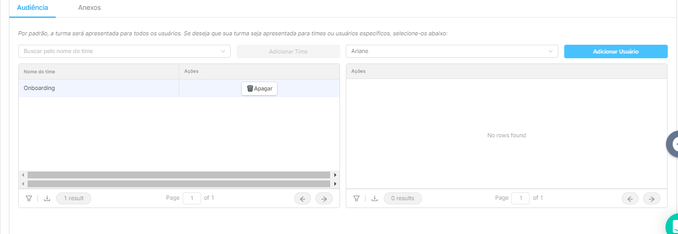The width and height of the screenshot is (678, 234).
Task: Go to the next page in the teams table
Action: tap(324, 198)
